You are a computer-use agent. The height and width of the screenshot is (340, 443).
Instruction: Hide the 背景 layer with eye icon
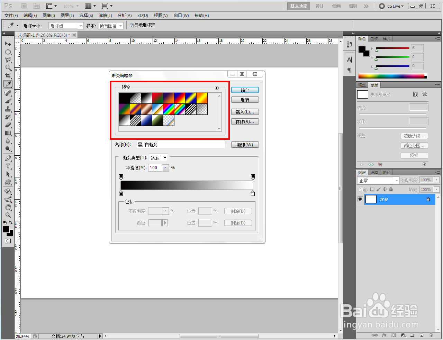tap(360, 199)
